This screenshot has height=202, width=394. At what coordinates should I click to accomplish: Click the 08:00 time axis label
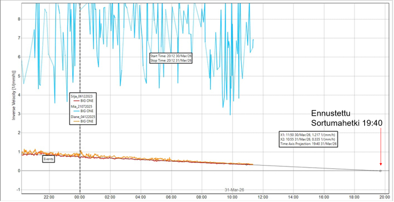202,197
